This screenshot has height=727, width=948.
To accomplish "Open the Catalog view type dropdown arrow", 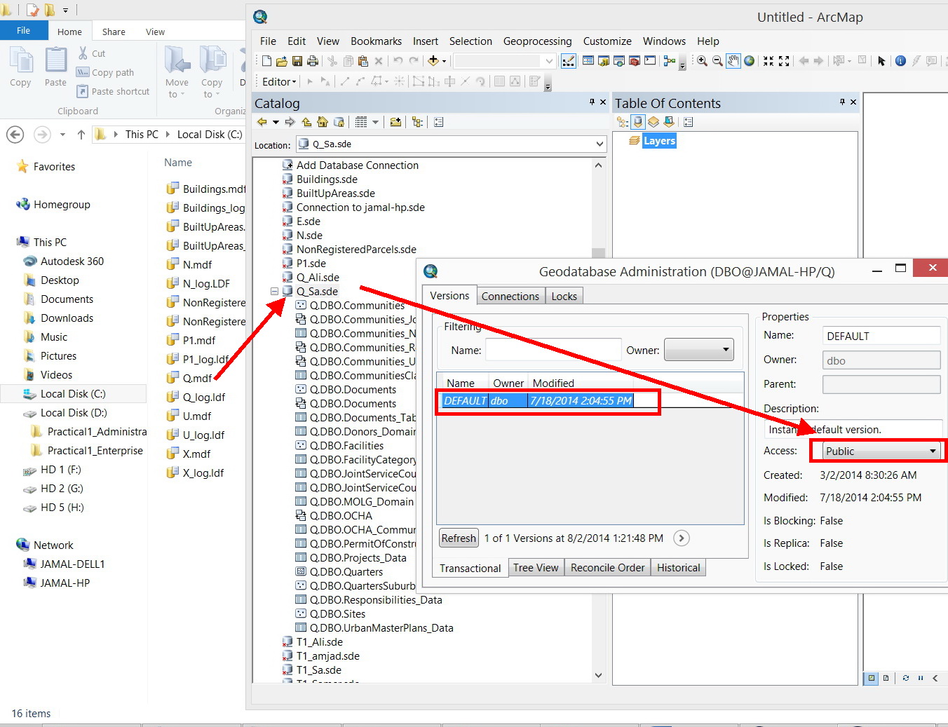I will tap(375, 122).
